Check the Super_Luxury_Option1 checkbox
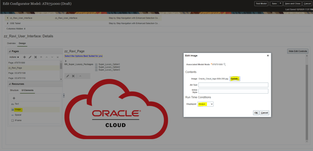This screenshot has height=151, width=313. click(x=96, y=65)
